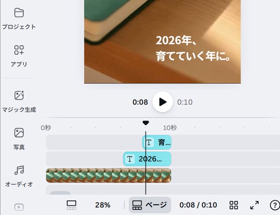Enter fullscreen presentation mode
280x215 pixels.
[x=254, y=205]
